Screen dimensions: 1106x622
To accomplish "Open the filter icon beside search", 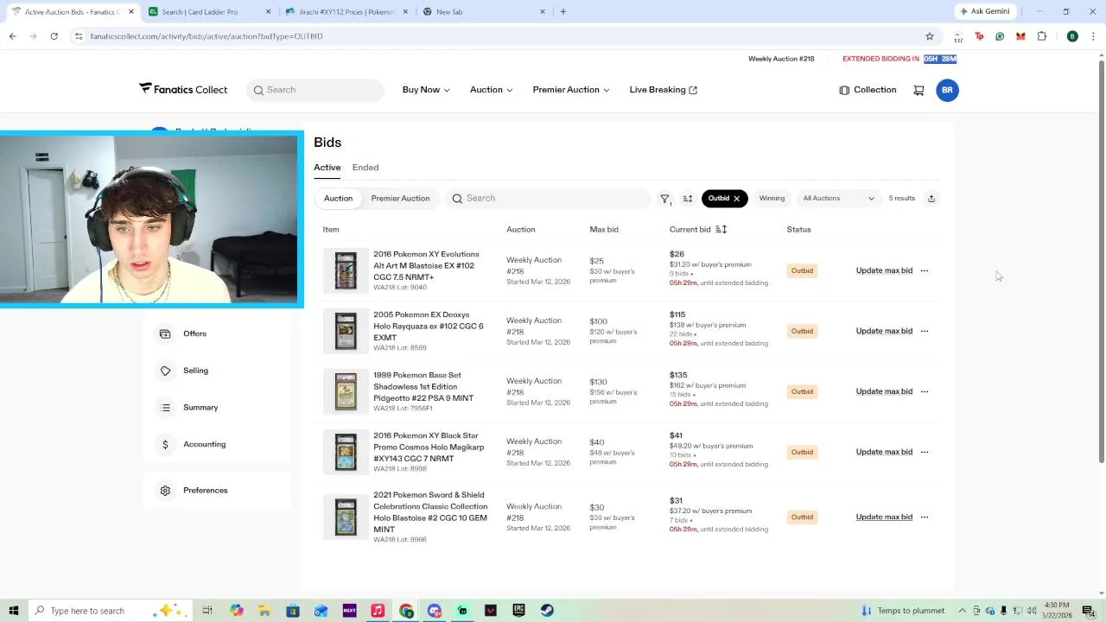I will coord(665,199).
